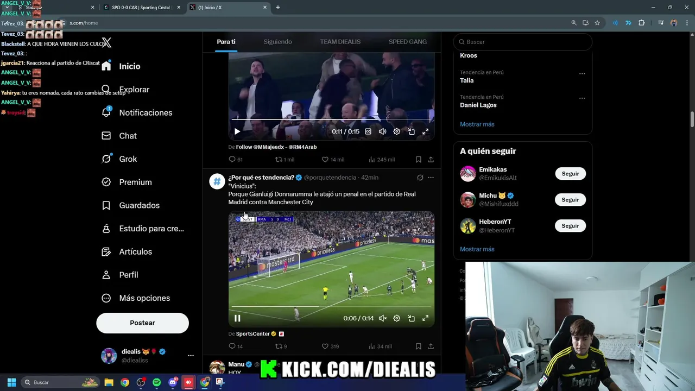Image resolution: width=695 pixels, height=391 pixels.
Task: Share the porquetendencia post
Action: [x=431, y=346]
